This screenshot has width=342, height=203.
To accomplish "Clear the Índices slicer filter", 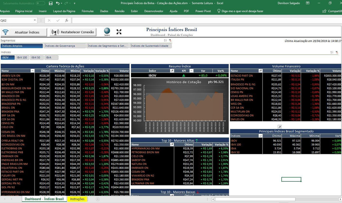I will click(337, 52).
